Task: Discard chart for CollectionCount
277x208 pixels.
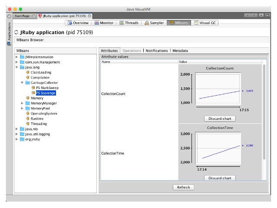Action: point(220,119)
